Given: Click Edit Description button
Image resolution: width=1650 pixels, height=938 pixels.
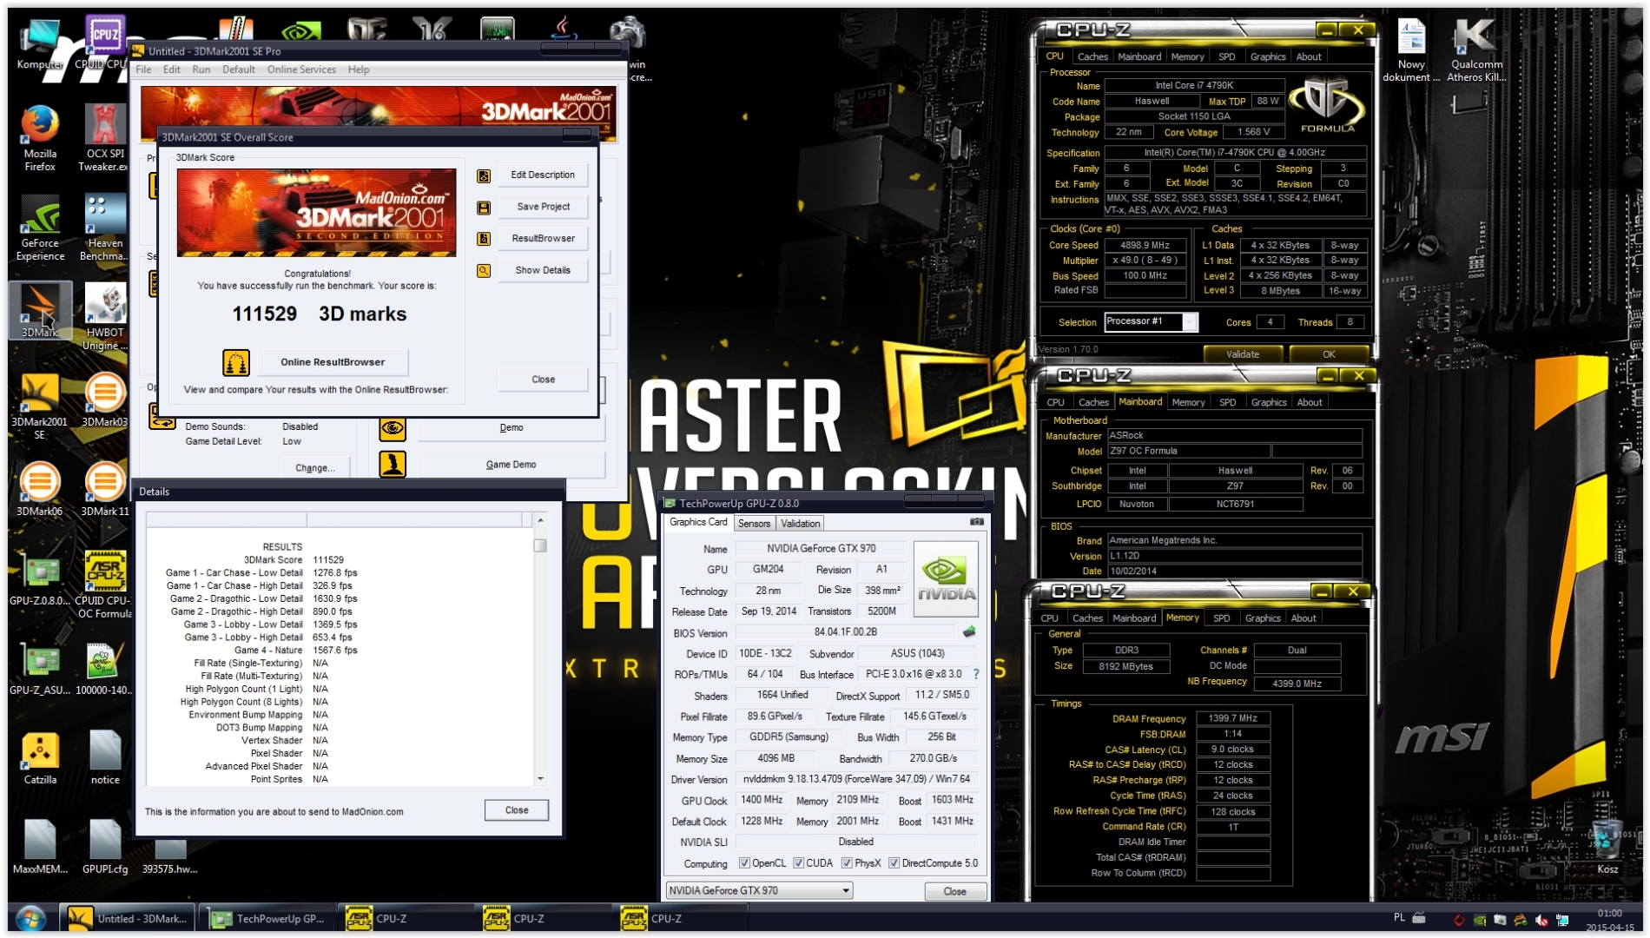Looking at the screenshot, I should (543, 175).
